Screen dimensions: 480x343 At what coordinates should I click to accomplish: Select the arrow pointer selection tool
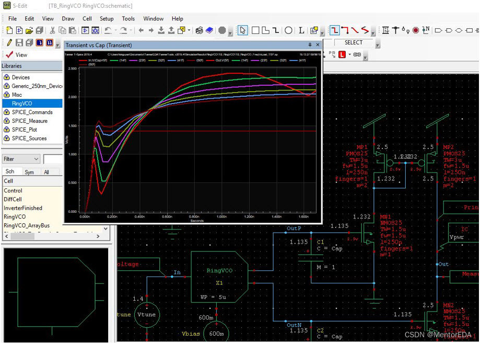tap(242, 30)
